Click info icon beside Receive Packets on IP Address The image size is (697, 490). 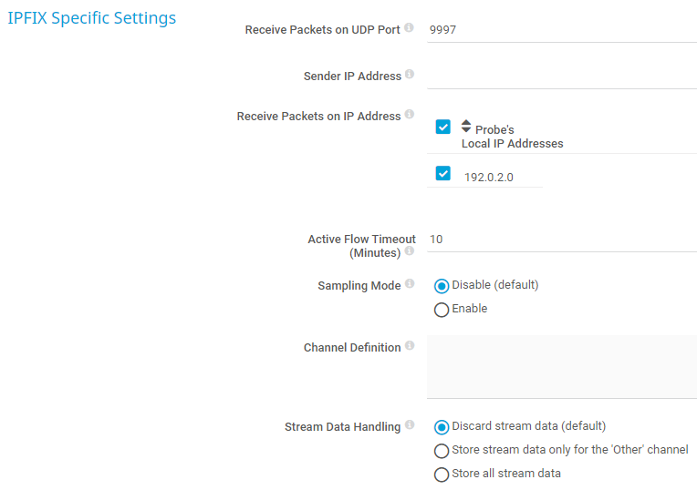click(410, 115)
